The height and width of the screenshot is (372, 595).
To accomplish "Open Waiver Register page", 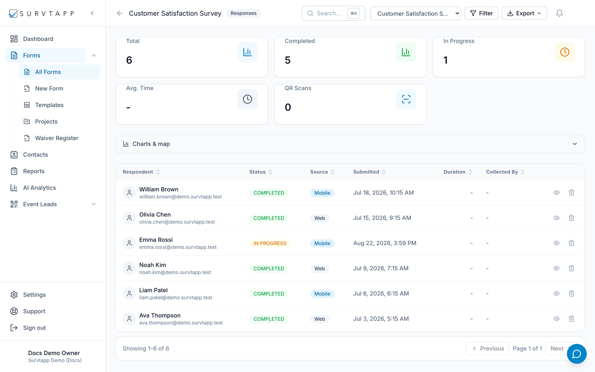I will click(59, 138).
